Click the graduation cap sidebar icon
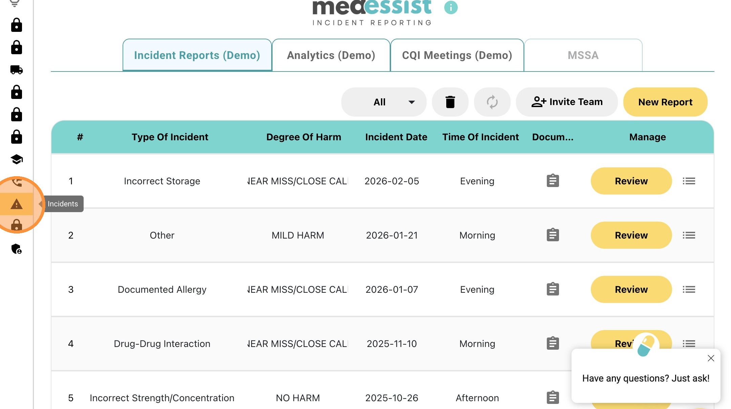The height and width of the screenshot is (409, 731). coord(16,159)
